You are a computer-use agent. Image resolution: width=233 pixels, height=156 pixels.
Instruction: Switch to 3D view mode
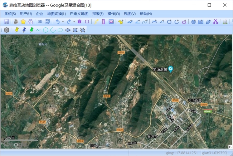40,22
